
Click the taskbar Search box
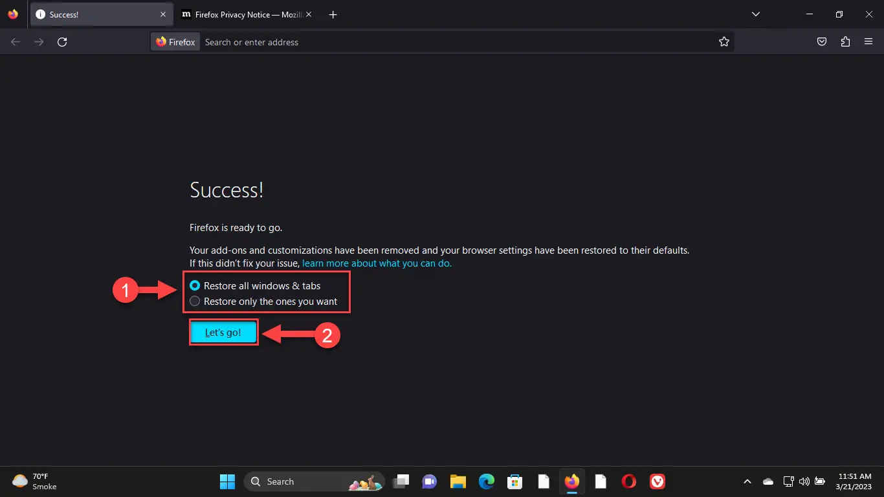[314, 481]
